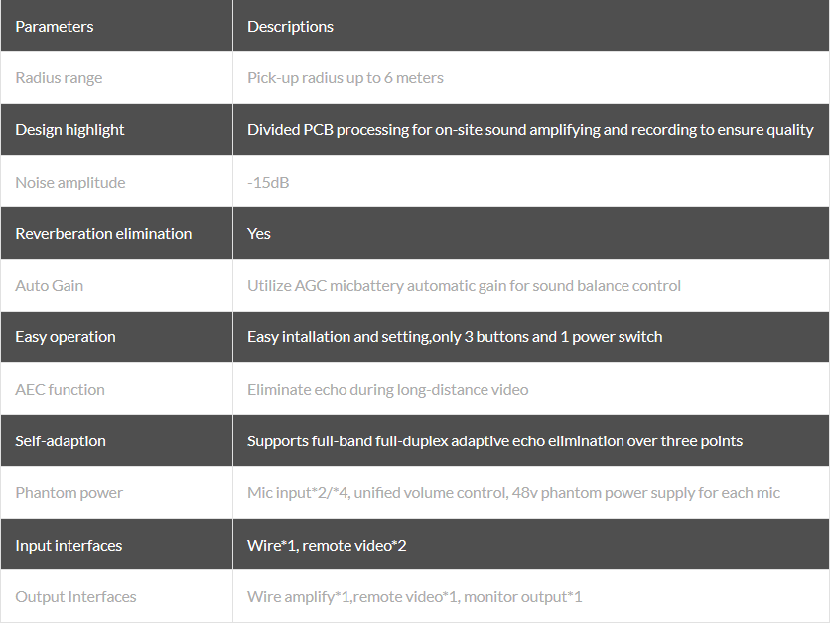Image resolution: width=831 pixels, height=626 pixels.
Task: Click the Divided PCB processing description
Action: 530,130
